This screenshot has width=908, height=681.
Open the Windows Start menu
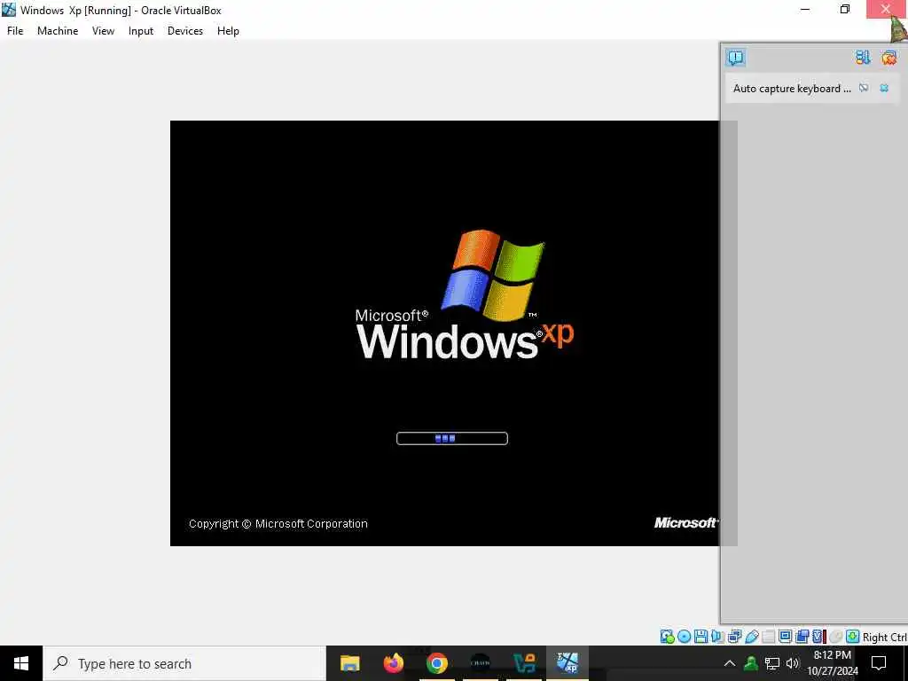(21, 663)
